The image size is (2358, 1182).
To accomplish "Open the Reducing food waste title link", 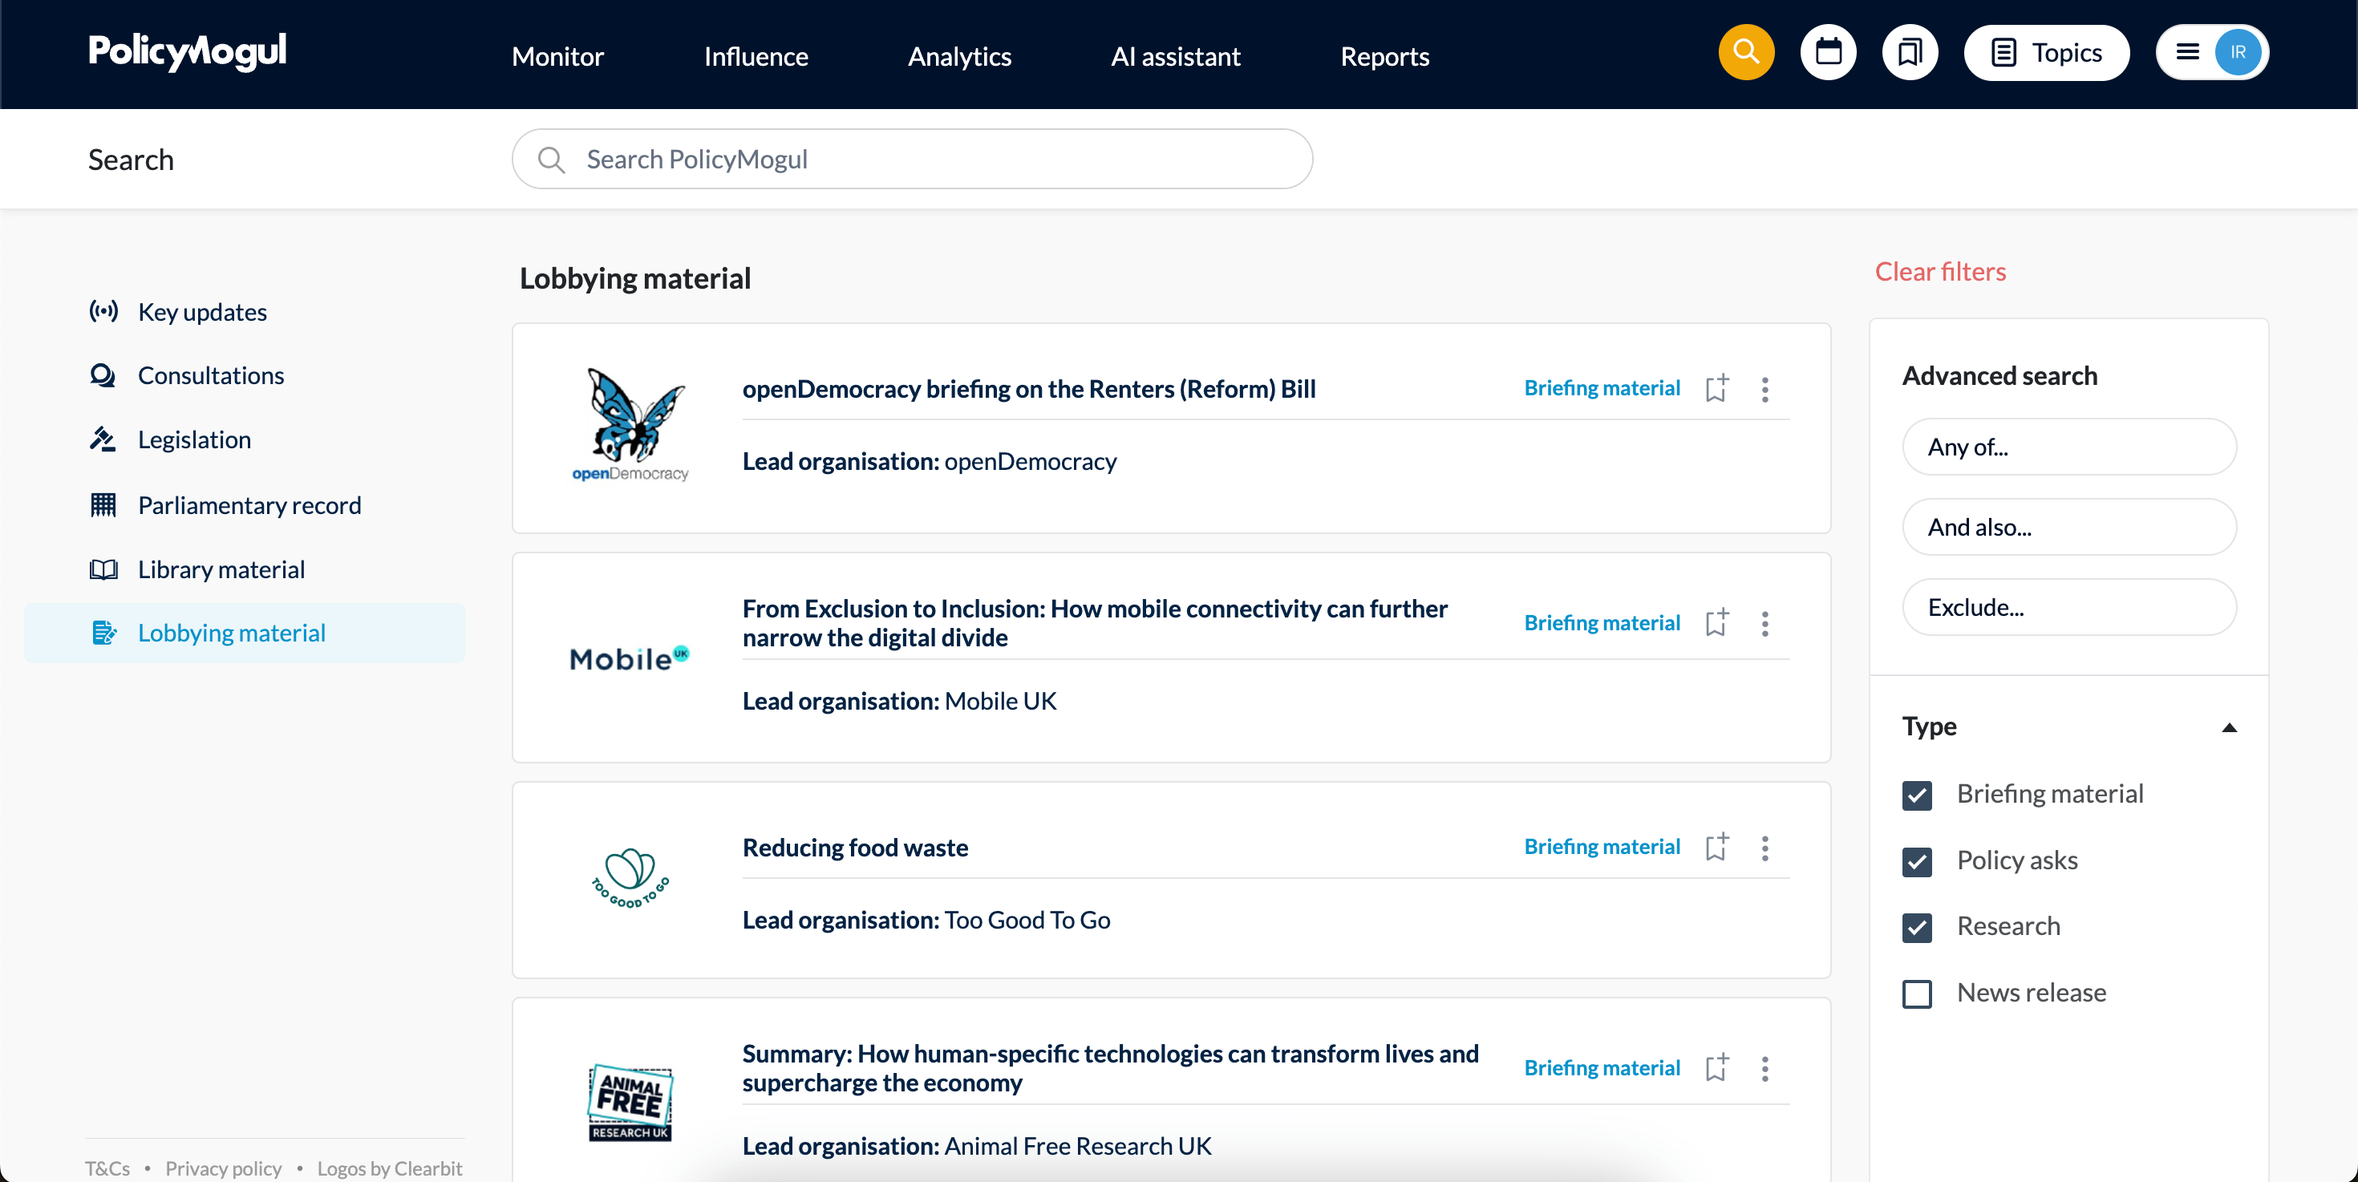I will [x=855, y=847].
